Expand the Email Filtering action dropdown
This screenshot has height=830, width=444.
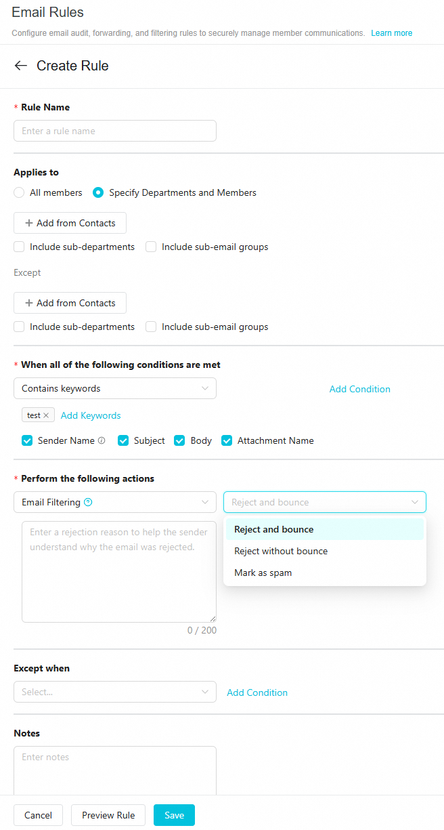click(115, 502)
